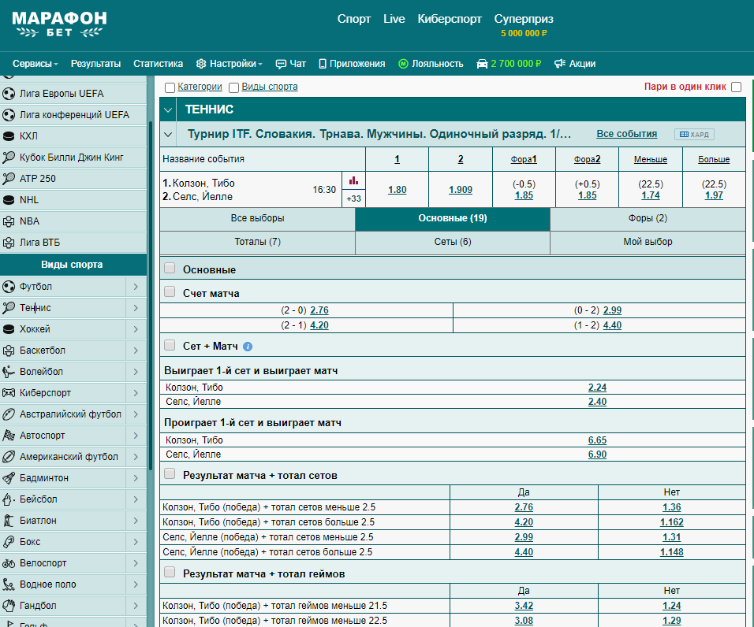Open the Сервисы dropdown menu
Viewport: 754px width, 627px height.
click(x=35, y=64)
